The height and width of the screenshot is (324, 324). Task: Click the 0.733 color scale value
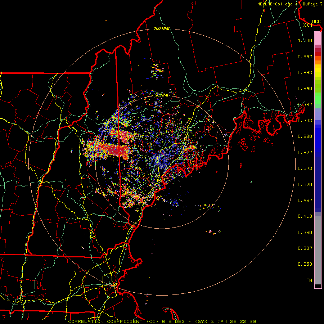[x=305, y=121]
